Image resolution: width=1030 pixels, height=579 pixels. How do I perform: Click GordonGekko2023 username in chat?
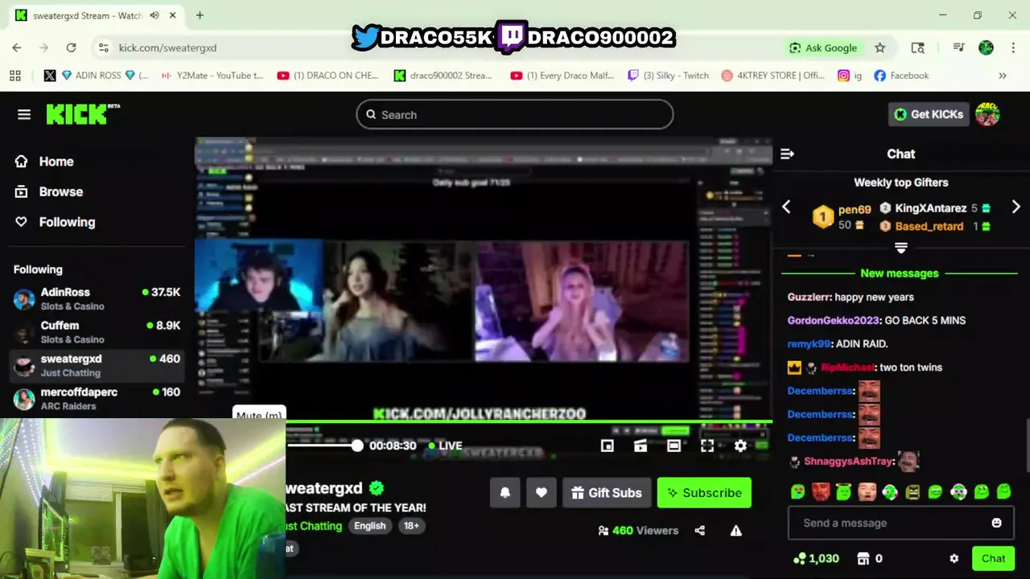click(834, 320)
